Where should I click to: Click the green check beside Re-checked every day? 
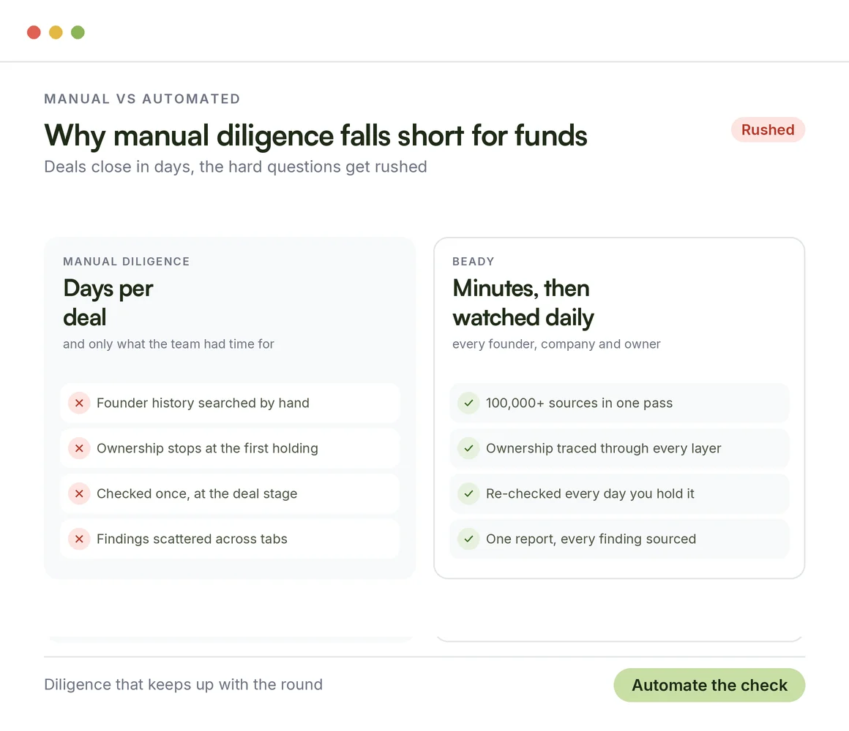(468, 493)
